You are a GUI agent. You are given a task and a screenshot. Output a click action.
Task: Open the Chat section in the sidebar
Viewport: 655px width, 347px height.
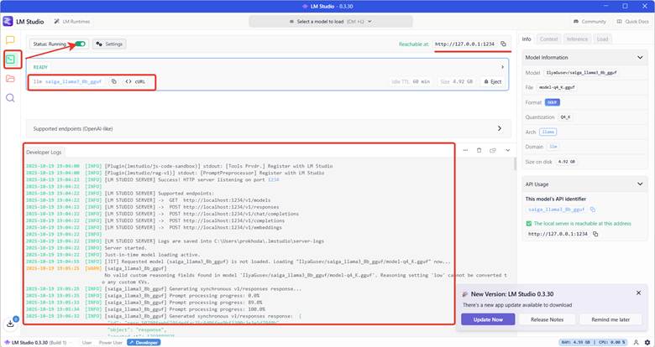[10, 40]
